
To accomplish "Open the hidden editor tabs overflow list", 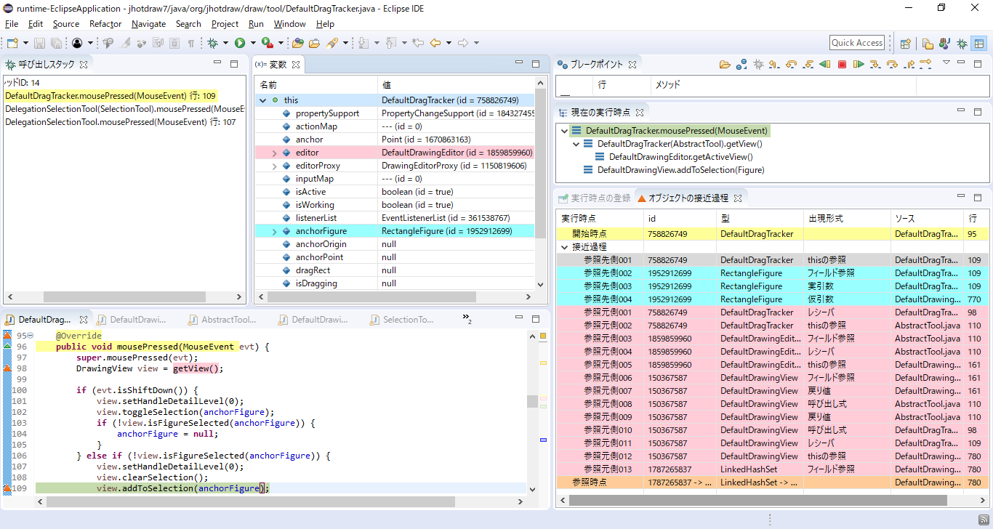I will pyautogui.click(x=467, y=318).
